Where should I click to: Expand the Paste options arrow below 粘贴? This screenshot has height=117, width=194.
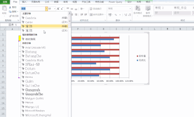click(x=4, y=16)
